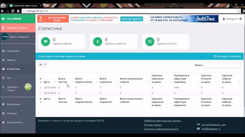
Task: Go to browser home icon
Action: click(x=18, y=11)
